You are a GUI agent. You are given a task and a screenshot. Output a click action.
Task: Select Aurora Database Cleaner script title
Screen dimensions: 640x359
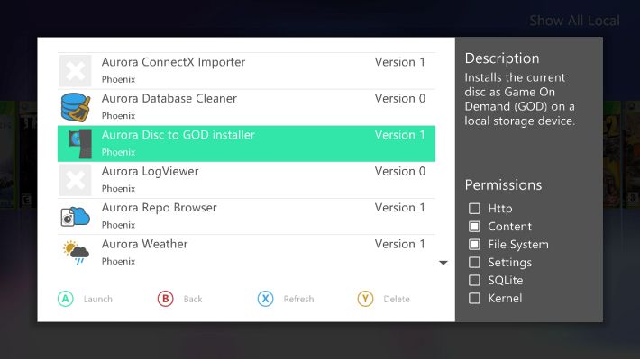click(x=169, y=98)
